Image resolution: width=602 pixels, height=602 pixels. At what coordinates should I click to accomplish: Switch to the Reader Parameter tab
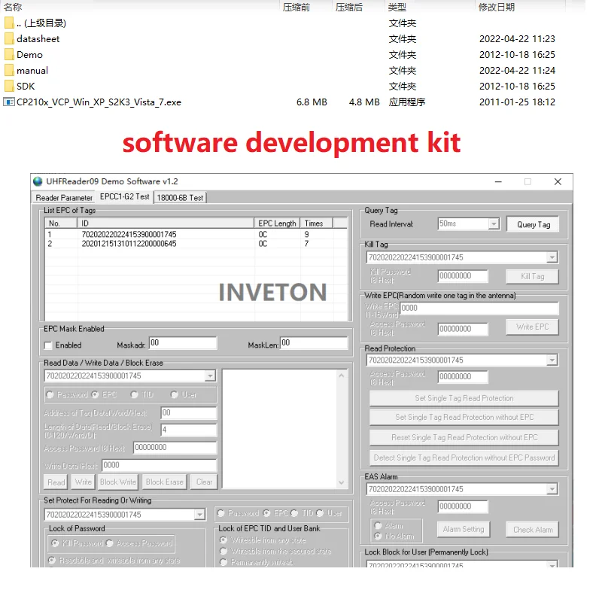(x=62, y=196)
